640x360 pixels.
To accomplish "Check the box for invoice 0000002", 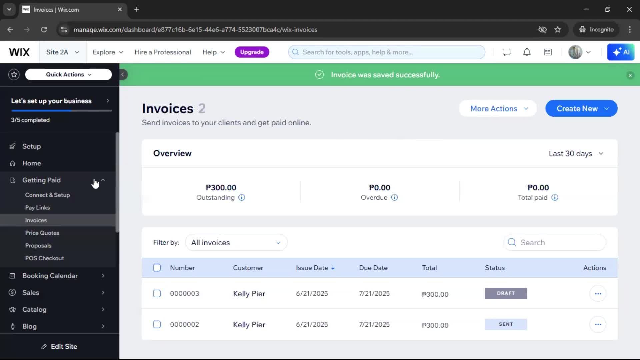I will (157, 325).
